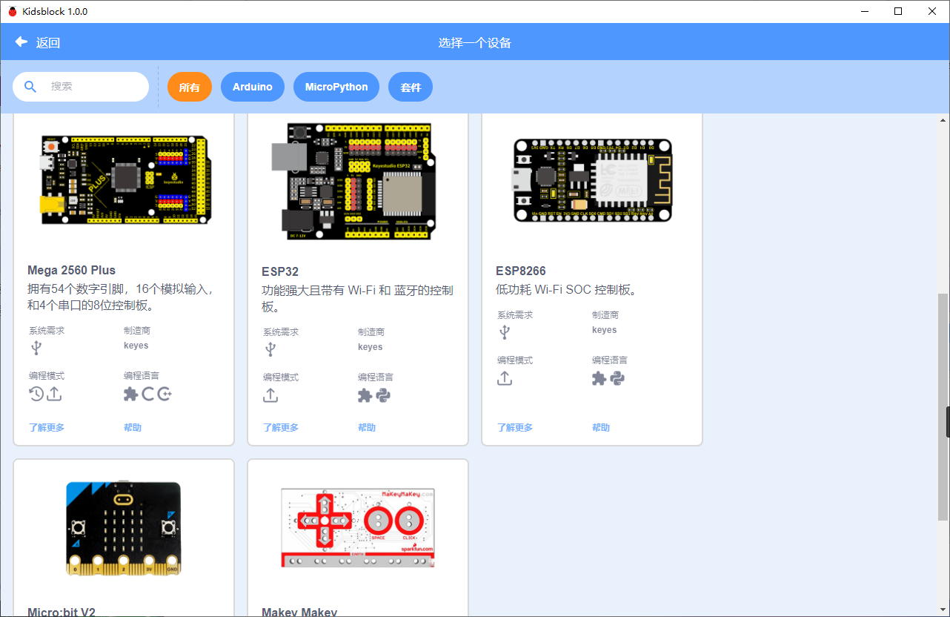Click the back arrow icon
The width and height of the screenshot is (950, 617).
21,42
